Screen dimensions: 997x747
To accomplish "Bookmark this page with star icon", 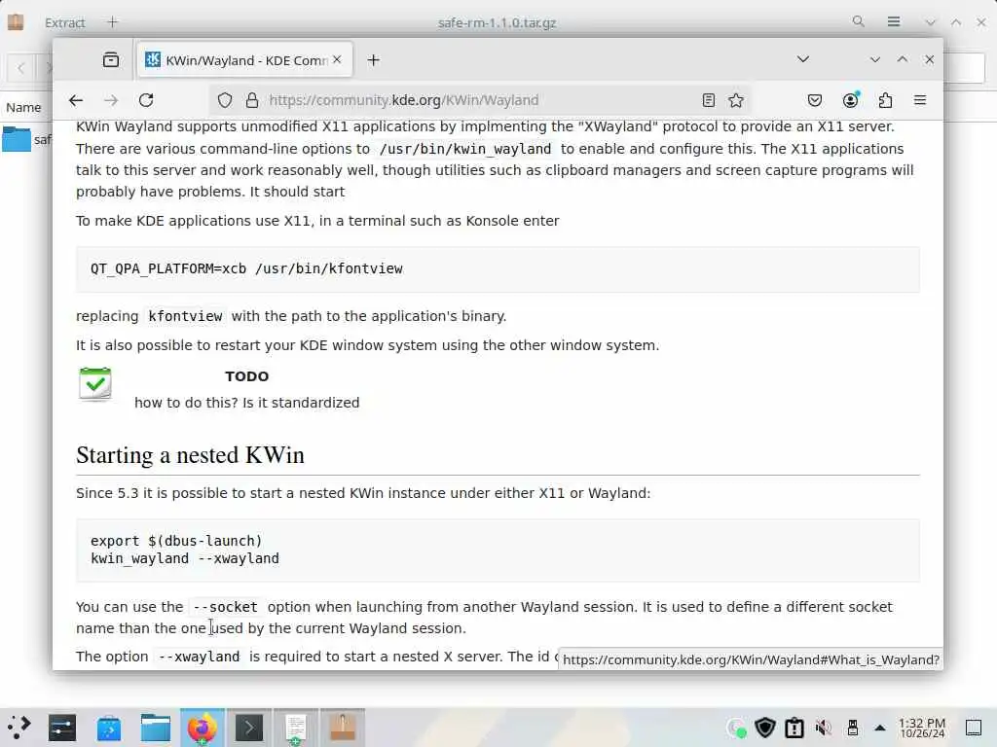I will click(736, 100).
